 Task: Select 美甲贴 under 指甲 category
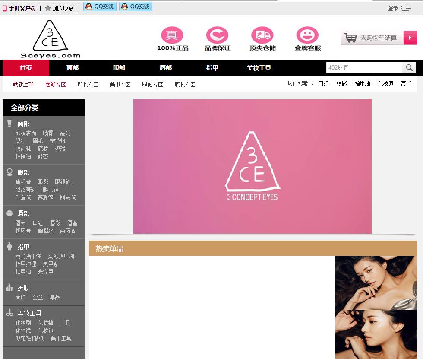click(51, 264)
